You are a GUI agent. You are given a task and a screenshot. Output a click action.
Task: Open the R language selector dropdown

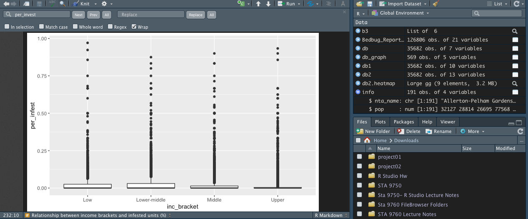(361, 13)
